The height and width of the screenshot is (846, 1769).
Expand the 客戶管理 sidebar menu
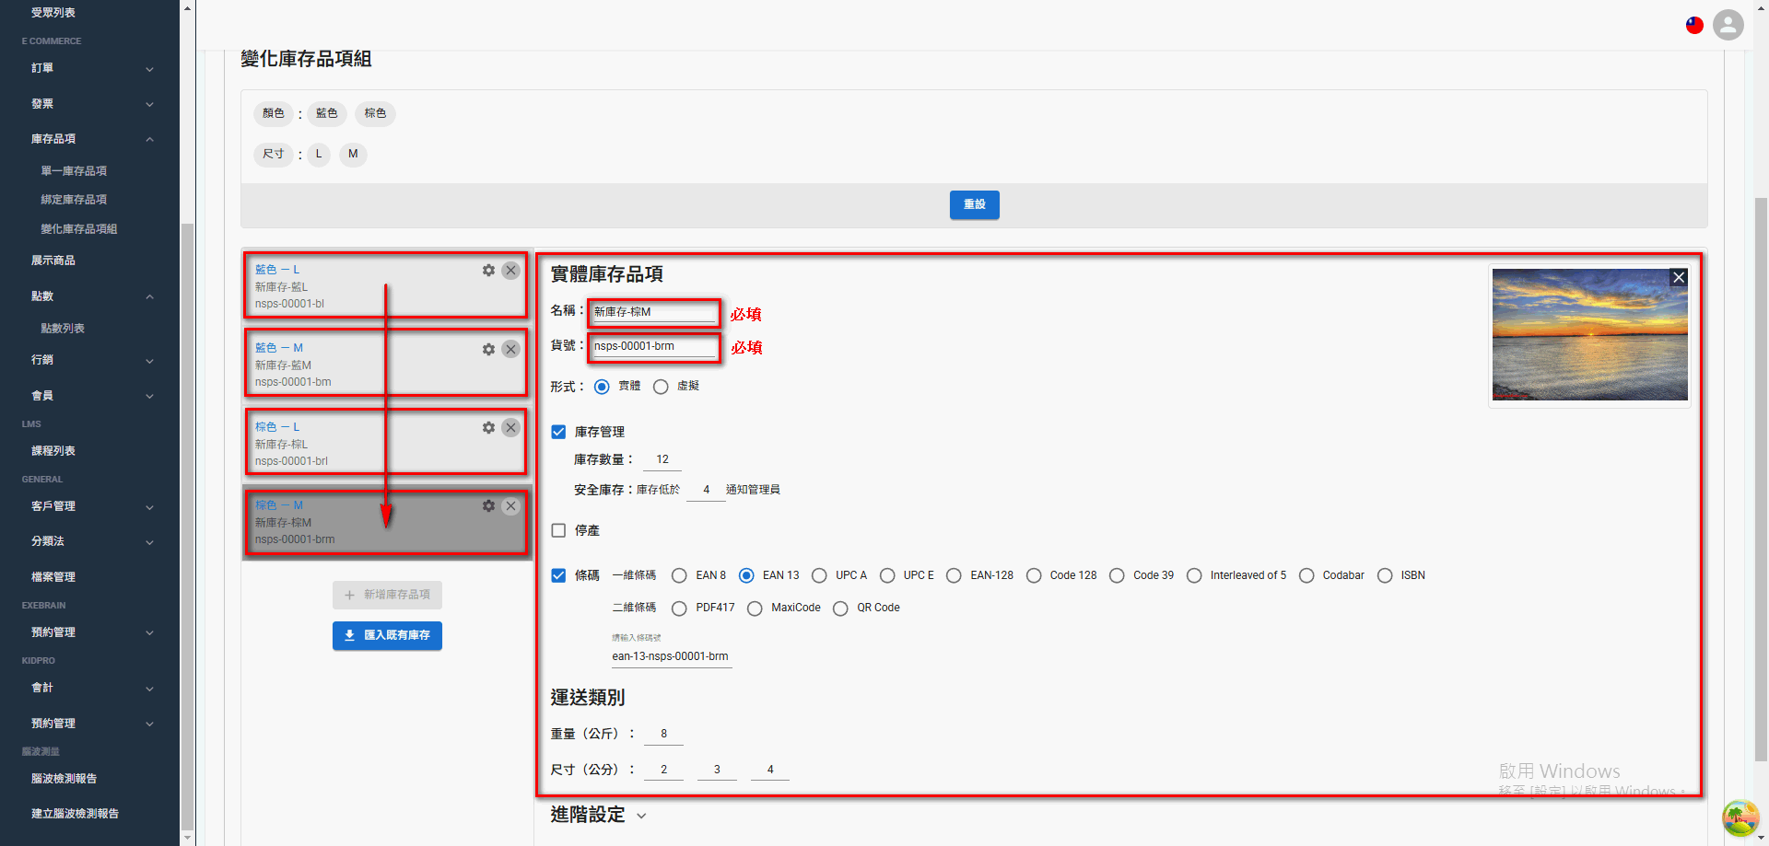(x=90, y=506)
